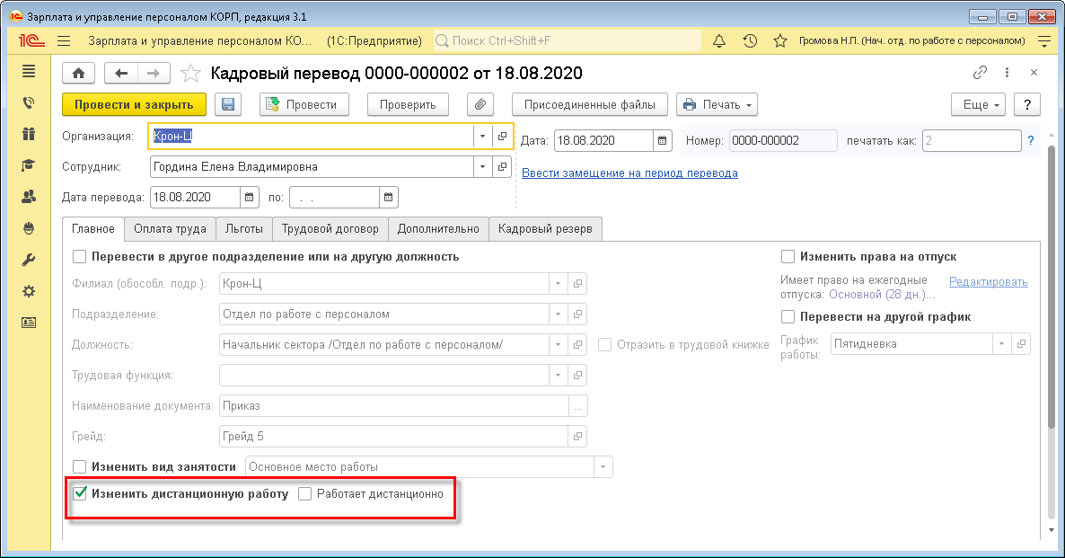Switch to Оплата труда tab
1065x558 pixels.
[x=170, y=229]
